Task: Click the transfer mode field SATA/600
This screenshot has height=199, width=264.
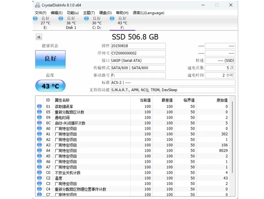Action: tap(138, 68)
